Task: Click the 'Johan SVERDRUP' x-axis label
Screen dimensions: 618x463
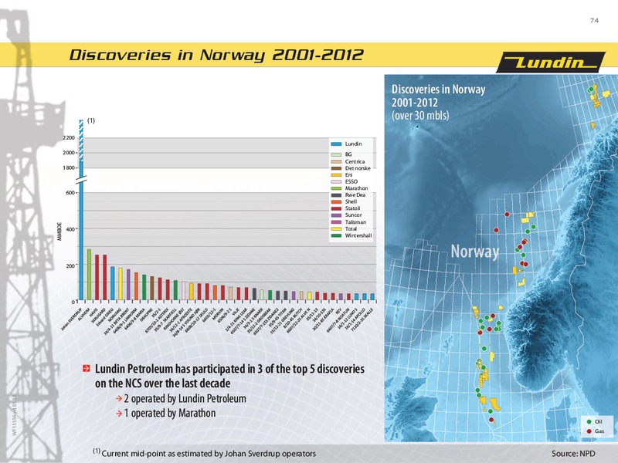Action: tap(71, 319)
